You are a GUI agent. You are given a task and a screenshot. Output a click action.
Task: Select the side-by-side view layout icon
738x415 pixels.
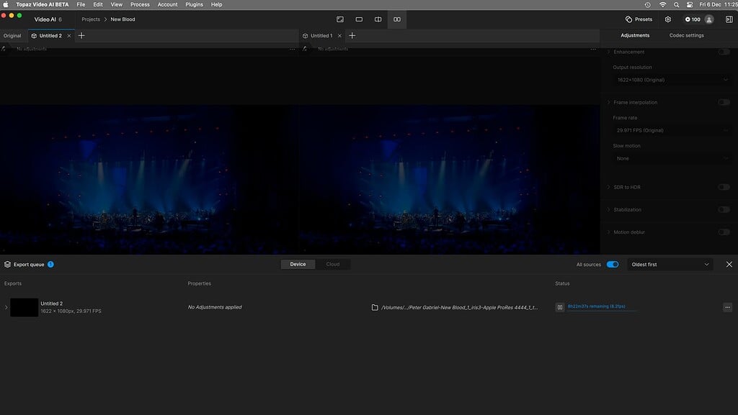click(396, 19)
